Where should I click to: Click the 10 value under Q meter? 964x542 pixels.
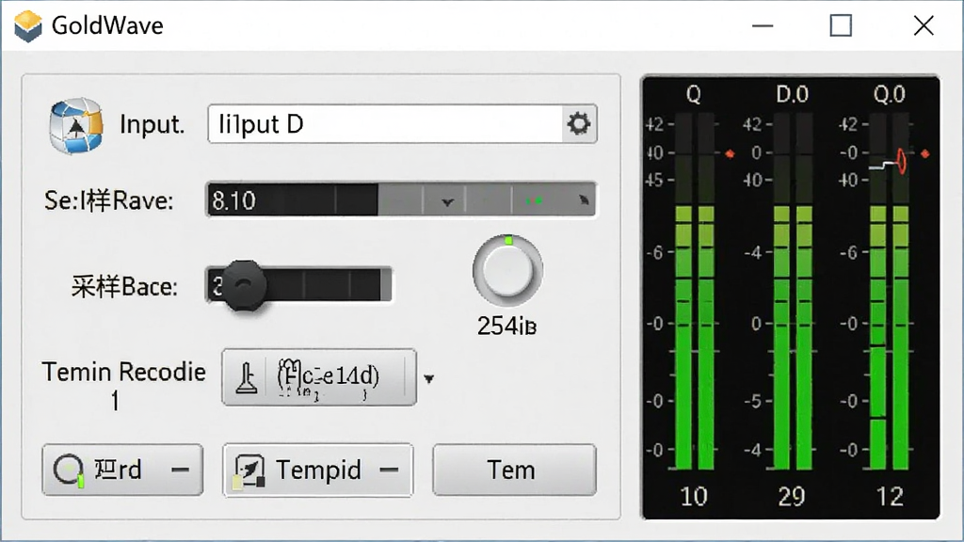coord(694,497)
